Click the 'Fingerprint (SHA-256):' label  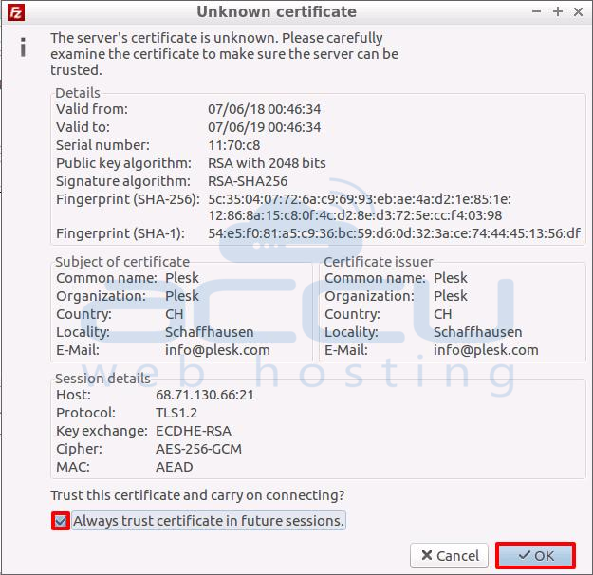coord(128,199)
